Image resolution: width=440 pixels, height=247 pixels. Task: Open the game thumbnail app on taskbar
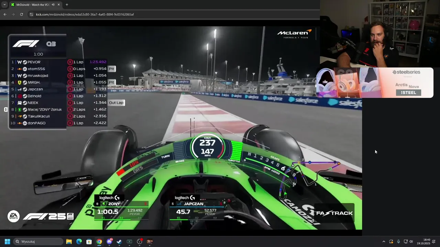tap(150, 242)
